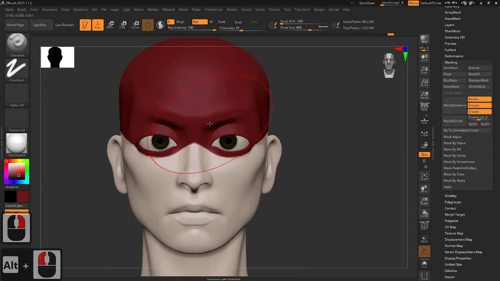This screenshot has width=500, height=281.
Task: Activate the Scale tool in top shelf
Action: pos(123,25)
